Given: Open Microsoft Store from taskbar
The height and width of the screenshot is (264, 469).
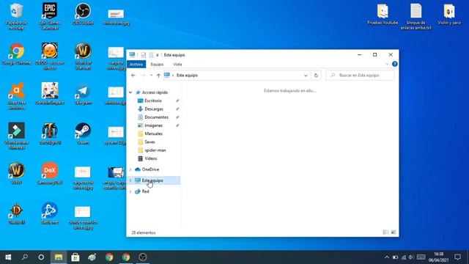Looking at the screenshot, I should (x=75, y=257).
